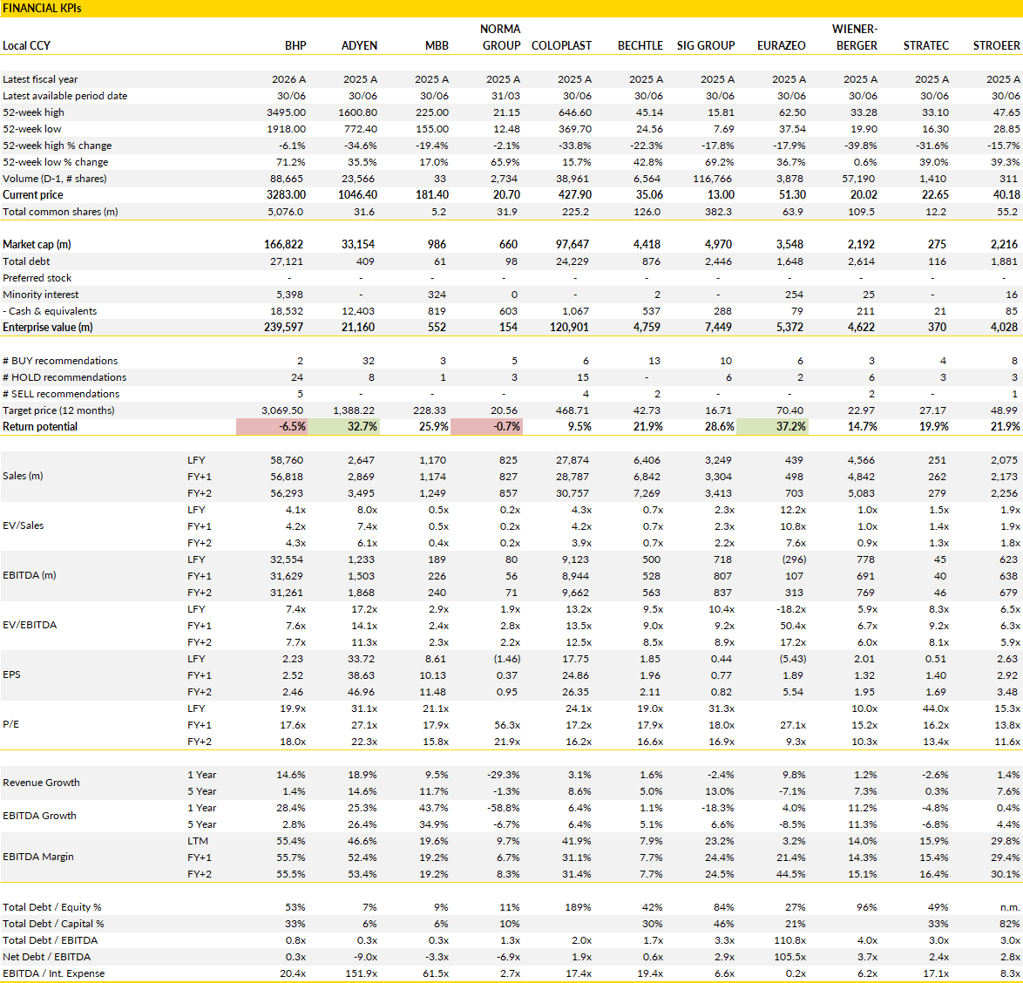Click BHP current price 3283.00
Image resolution: width=1023 pixels, height=983 pixels.
click(286, 194)
